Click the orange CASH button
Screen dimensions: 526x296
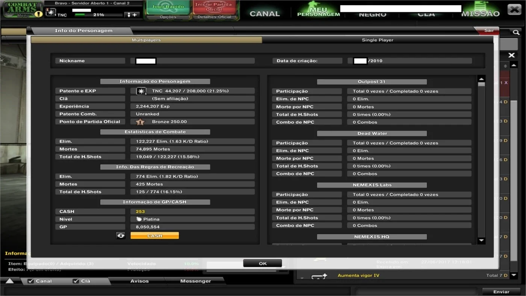coord(155,236)
